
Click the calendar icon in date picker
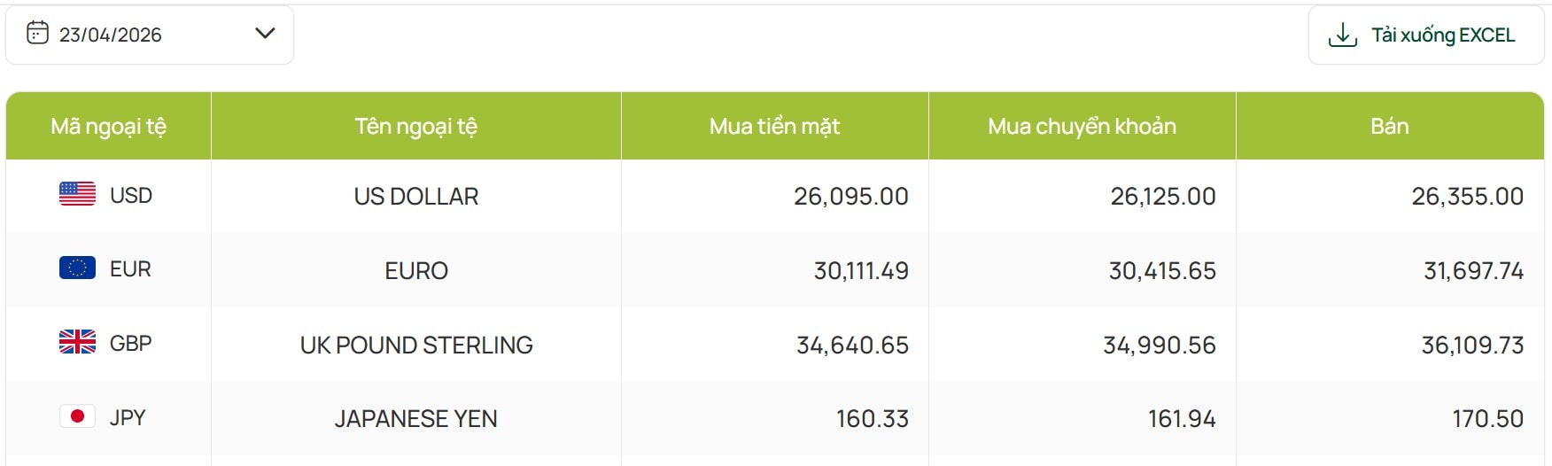click(x=37, y=34)
